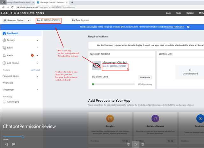Select Dashboard in the sidebar

(x=21, y=33)
